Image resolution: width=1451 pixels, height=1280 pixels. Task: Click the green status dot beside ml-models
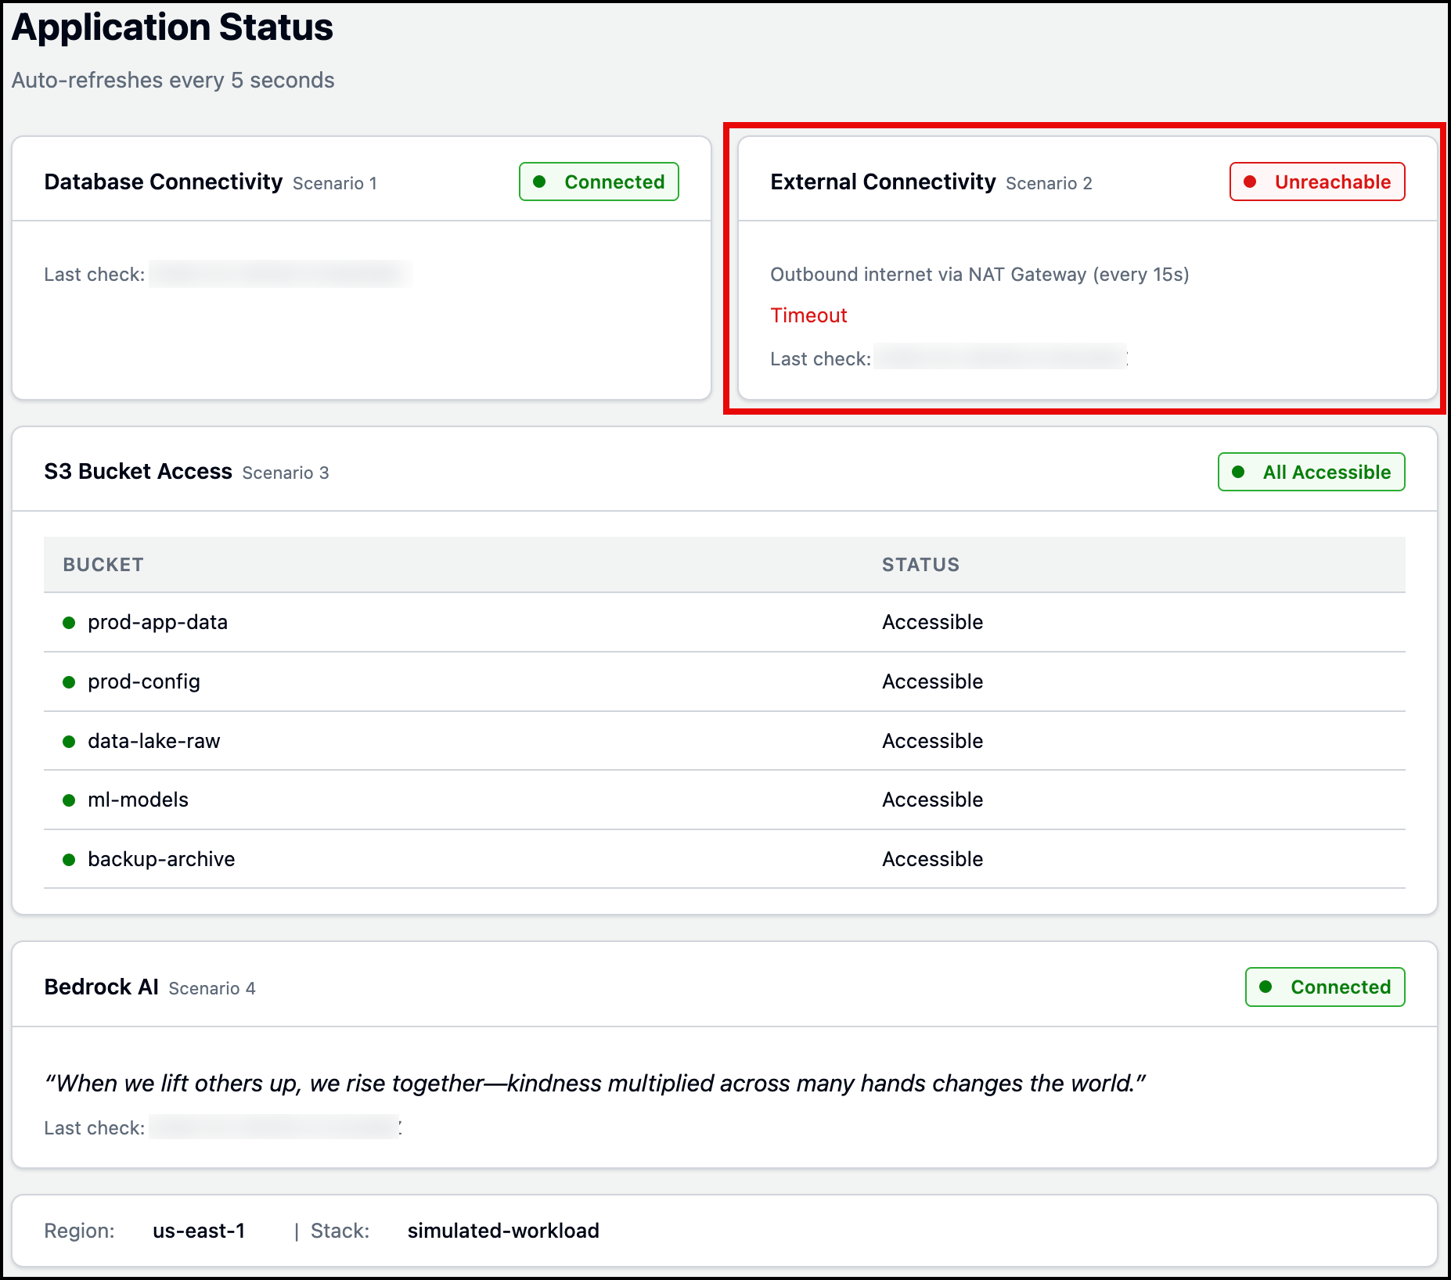(69, 800)
